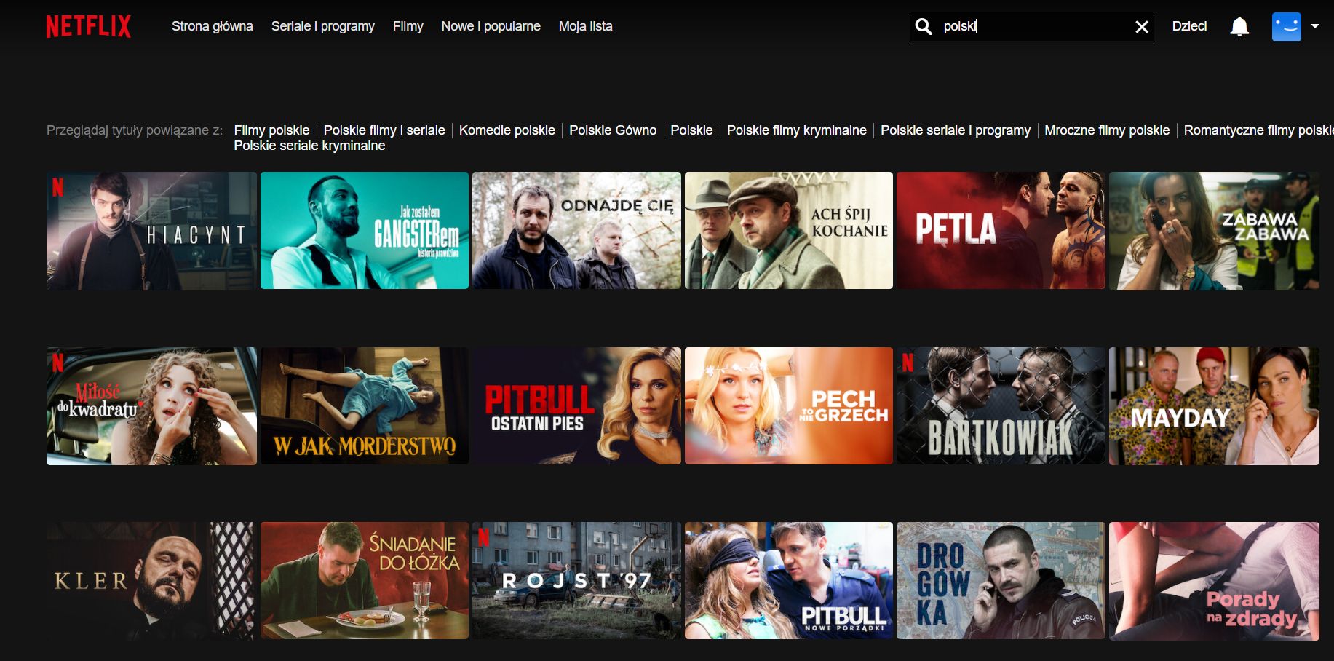Open the Rojst '97 thumbnail
This screenshot has height=661, width=1334.
(x=576, y=581)
